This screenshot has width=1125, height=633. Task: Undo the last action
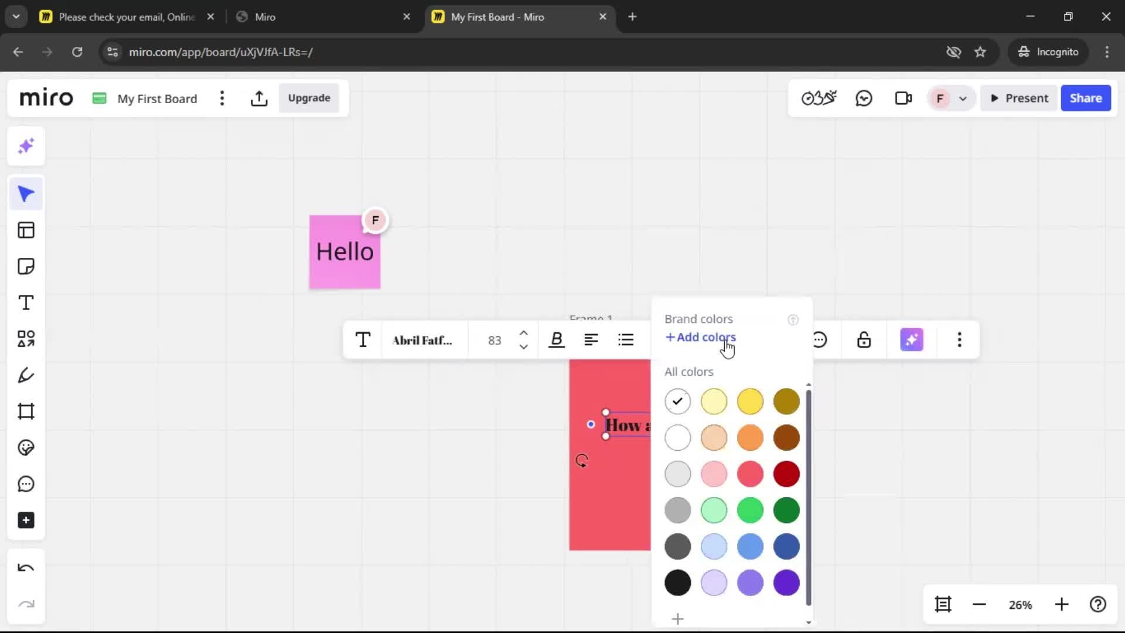pyautogui.click(x=26, y=568)
